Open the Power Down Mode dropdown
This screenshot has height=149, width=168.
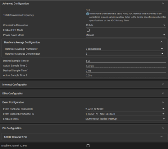click(126, 35)
